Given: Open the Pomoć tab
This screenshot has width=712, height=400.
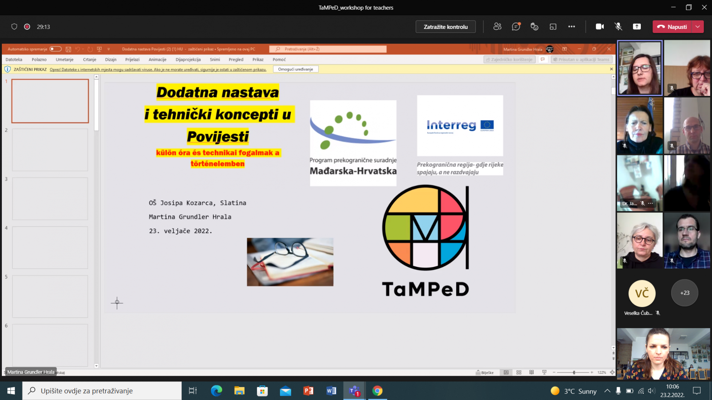Looking at the screenshot, I should pyautogui.click(x=279, y=60).
